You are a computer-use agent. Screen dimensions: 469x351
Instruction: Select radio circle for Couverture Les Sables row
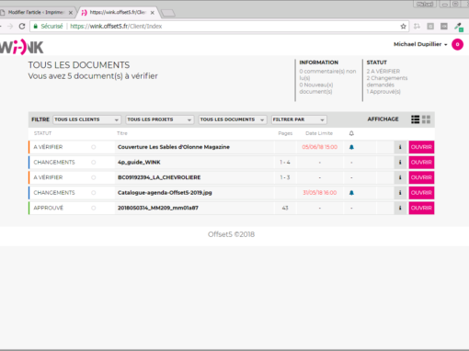click(94, 147)
